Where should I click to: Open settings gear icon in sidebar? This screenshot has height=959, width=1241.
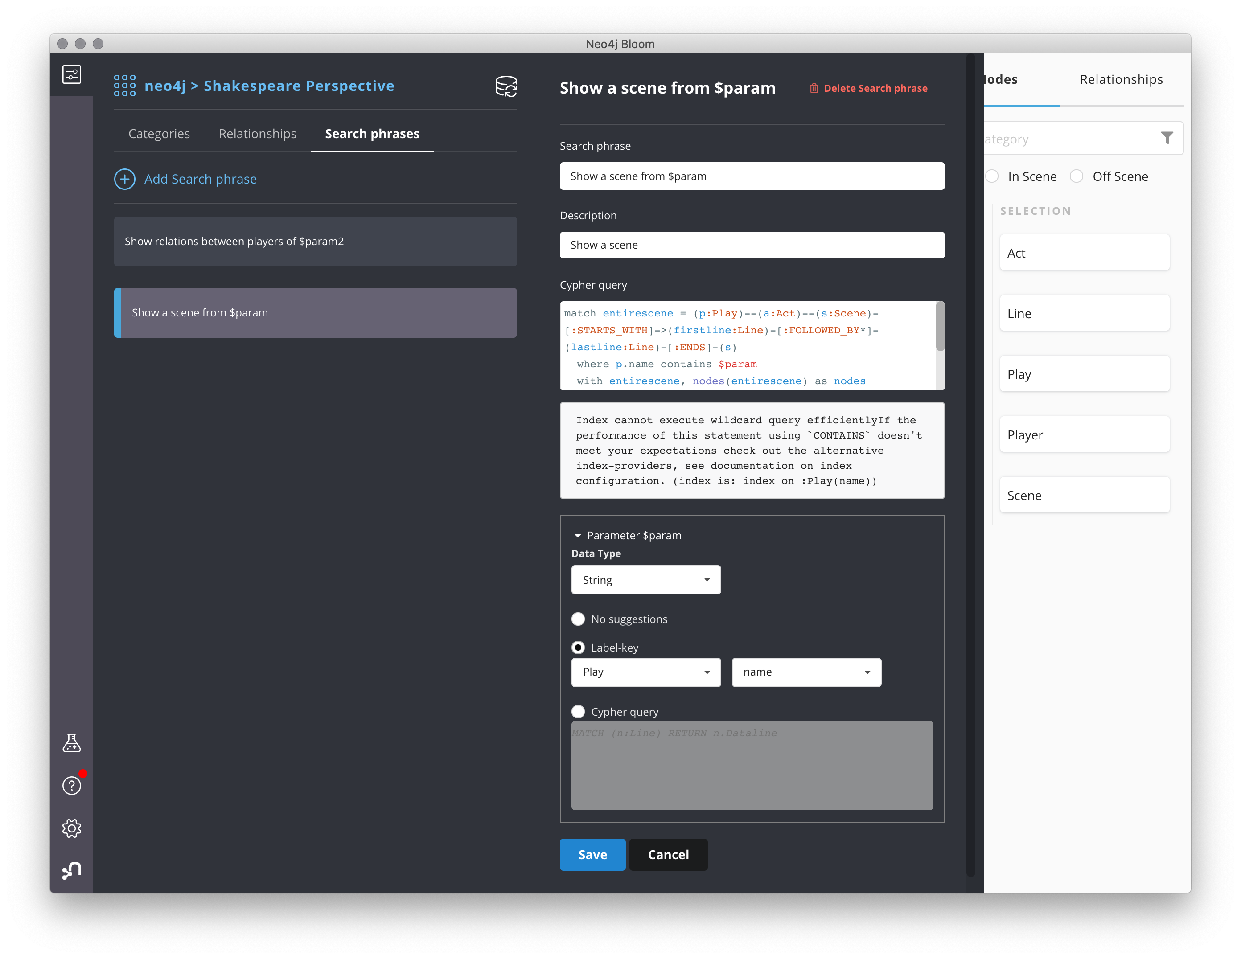tap(72, 828)
